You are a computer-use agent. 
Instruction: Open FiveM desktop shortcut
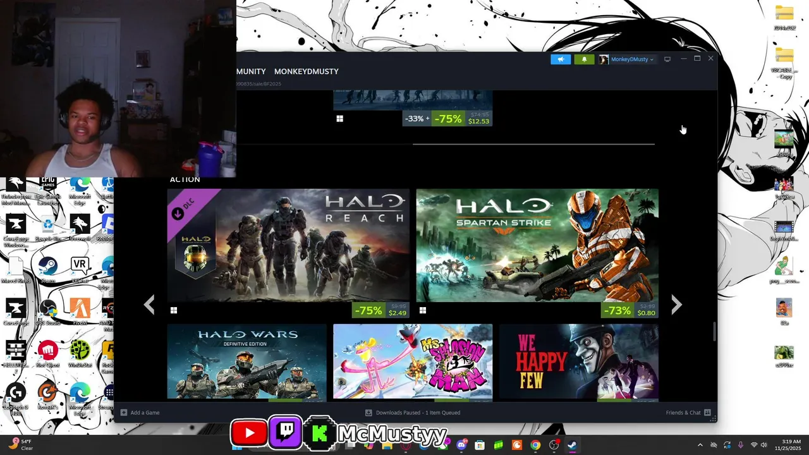80,312
